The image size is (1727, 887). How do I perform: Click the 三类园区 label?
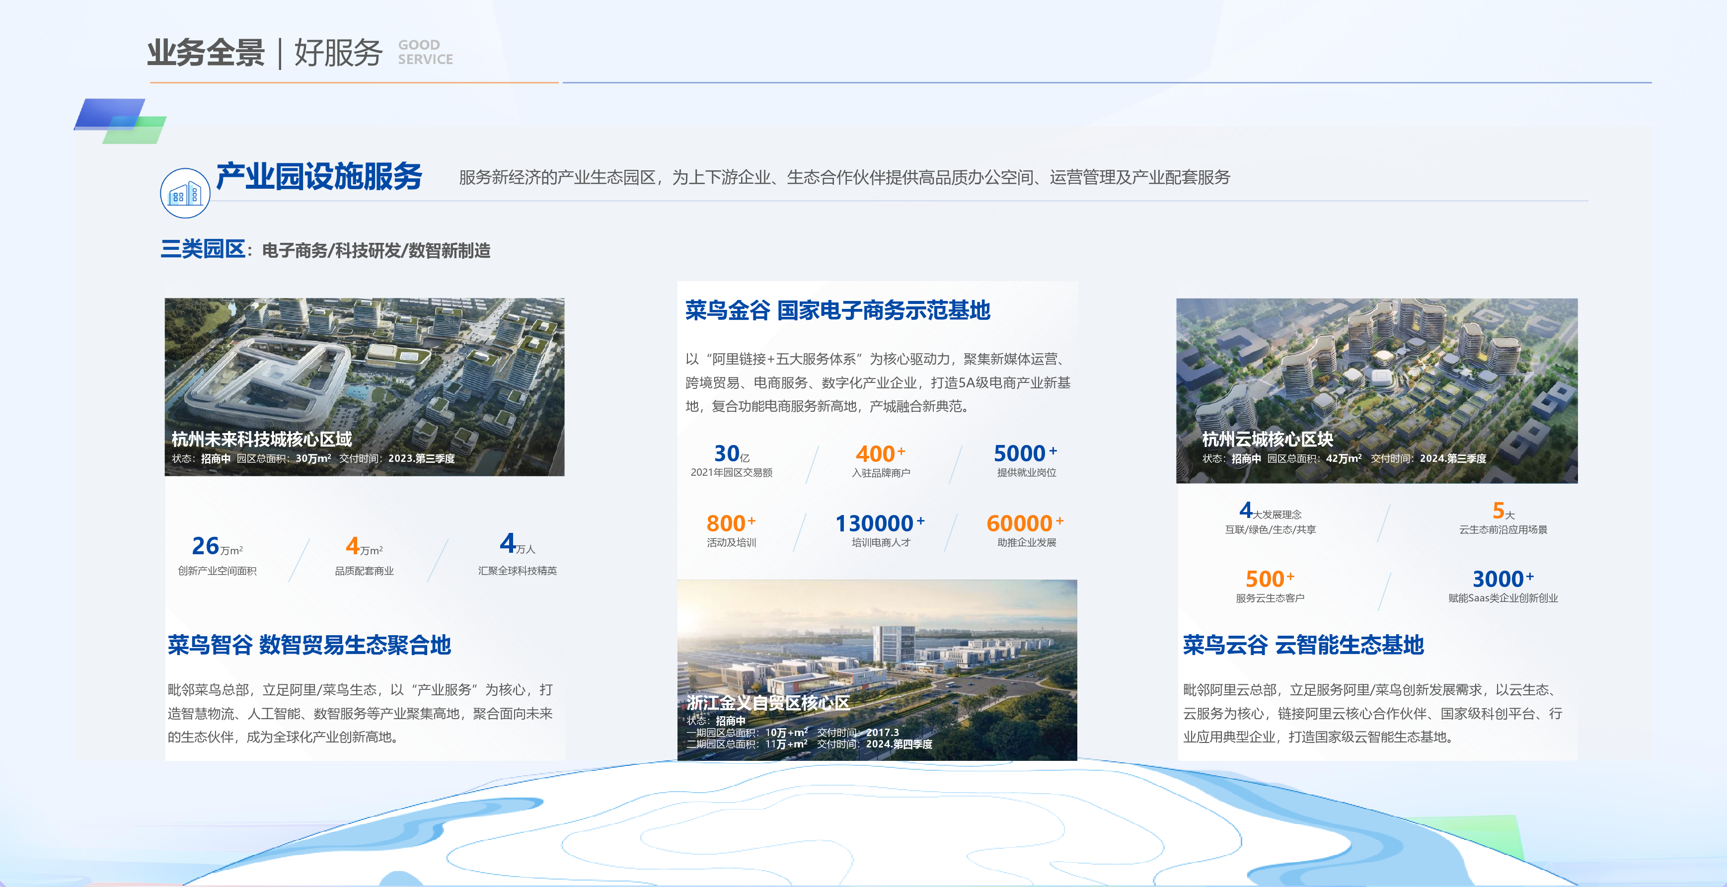click(x=203, y=249)
